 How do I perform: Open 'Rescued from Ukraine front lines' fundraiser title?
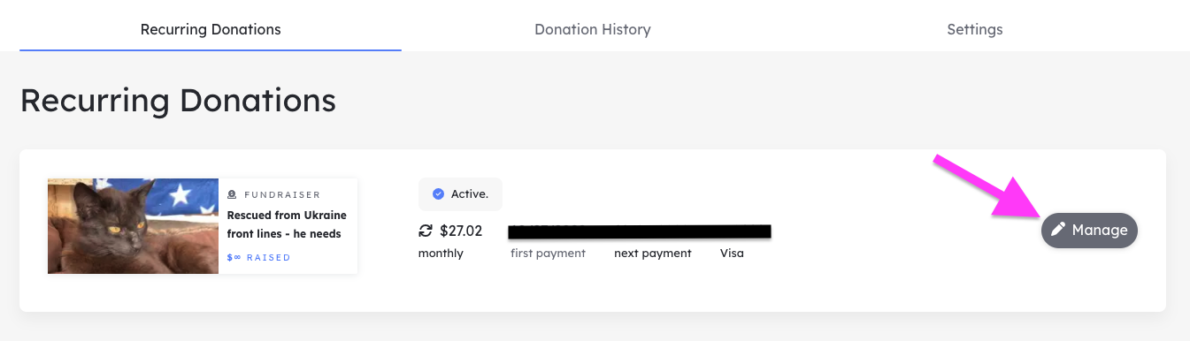(287, 224)
